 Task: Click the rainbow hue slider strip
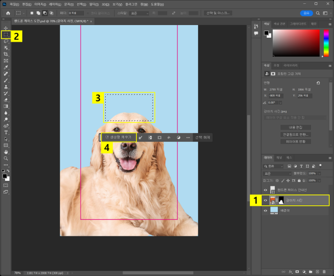click(326, 42)
